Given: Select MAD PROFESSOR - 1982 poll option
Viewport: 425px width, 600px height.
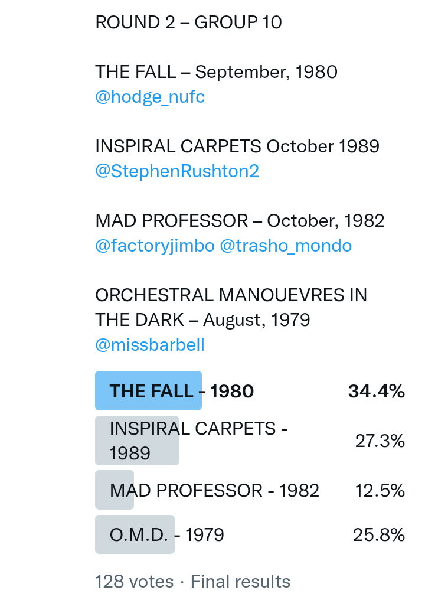Looking at the screenshot, I should (214, 490).
